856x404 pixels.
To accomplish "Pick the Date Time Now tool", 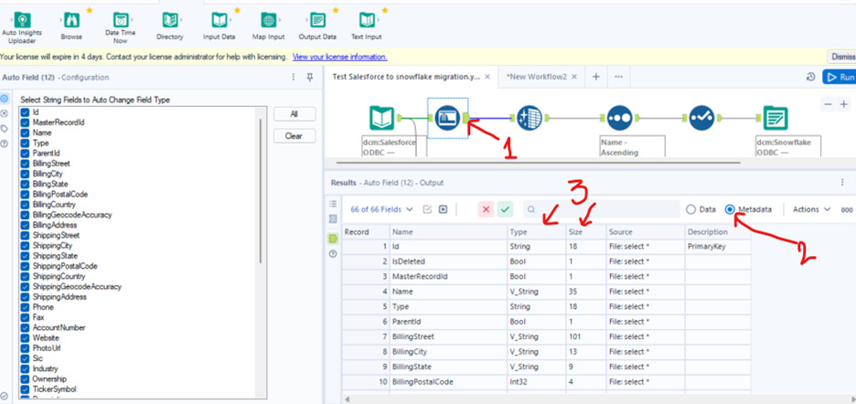I will 121,20.
